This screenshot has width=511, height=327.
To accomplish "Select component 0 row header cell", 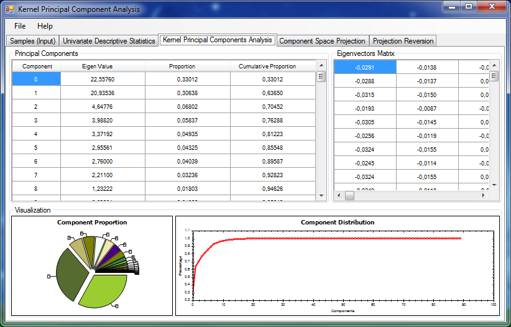I will coord(36,79).
